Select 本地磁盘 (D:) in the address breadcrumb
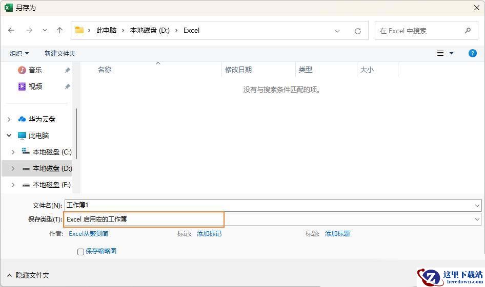The width and height of the screenshot is (485, 287). 150,30
